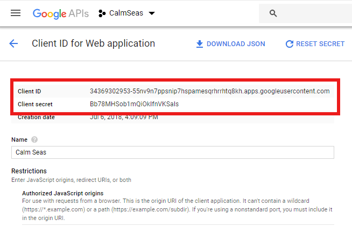
Task: Click the Client ID value string
Action: pos(209,91)
